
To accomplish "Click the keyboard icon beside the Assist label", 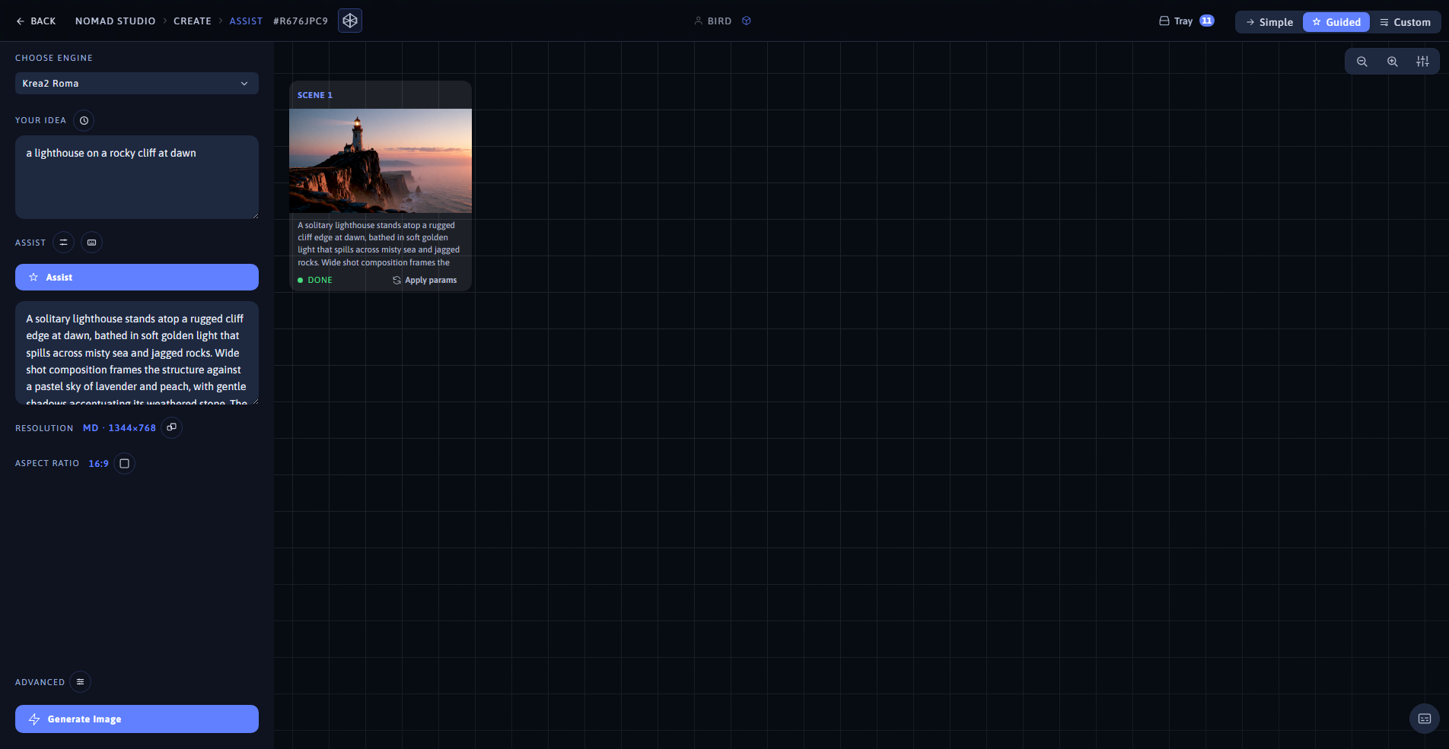I will pyautogui.click(x=91, y=243).
